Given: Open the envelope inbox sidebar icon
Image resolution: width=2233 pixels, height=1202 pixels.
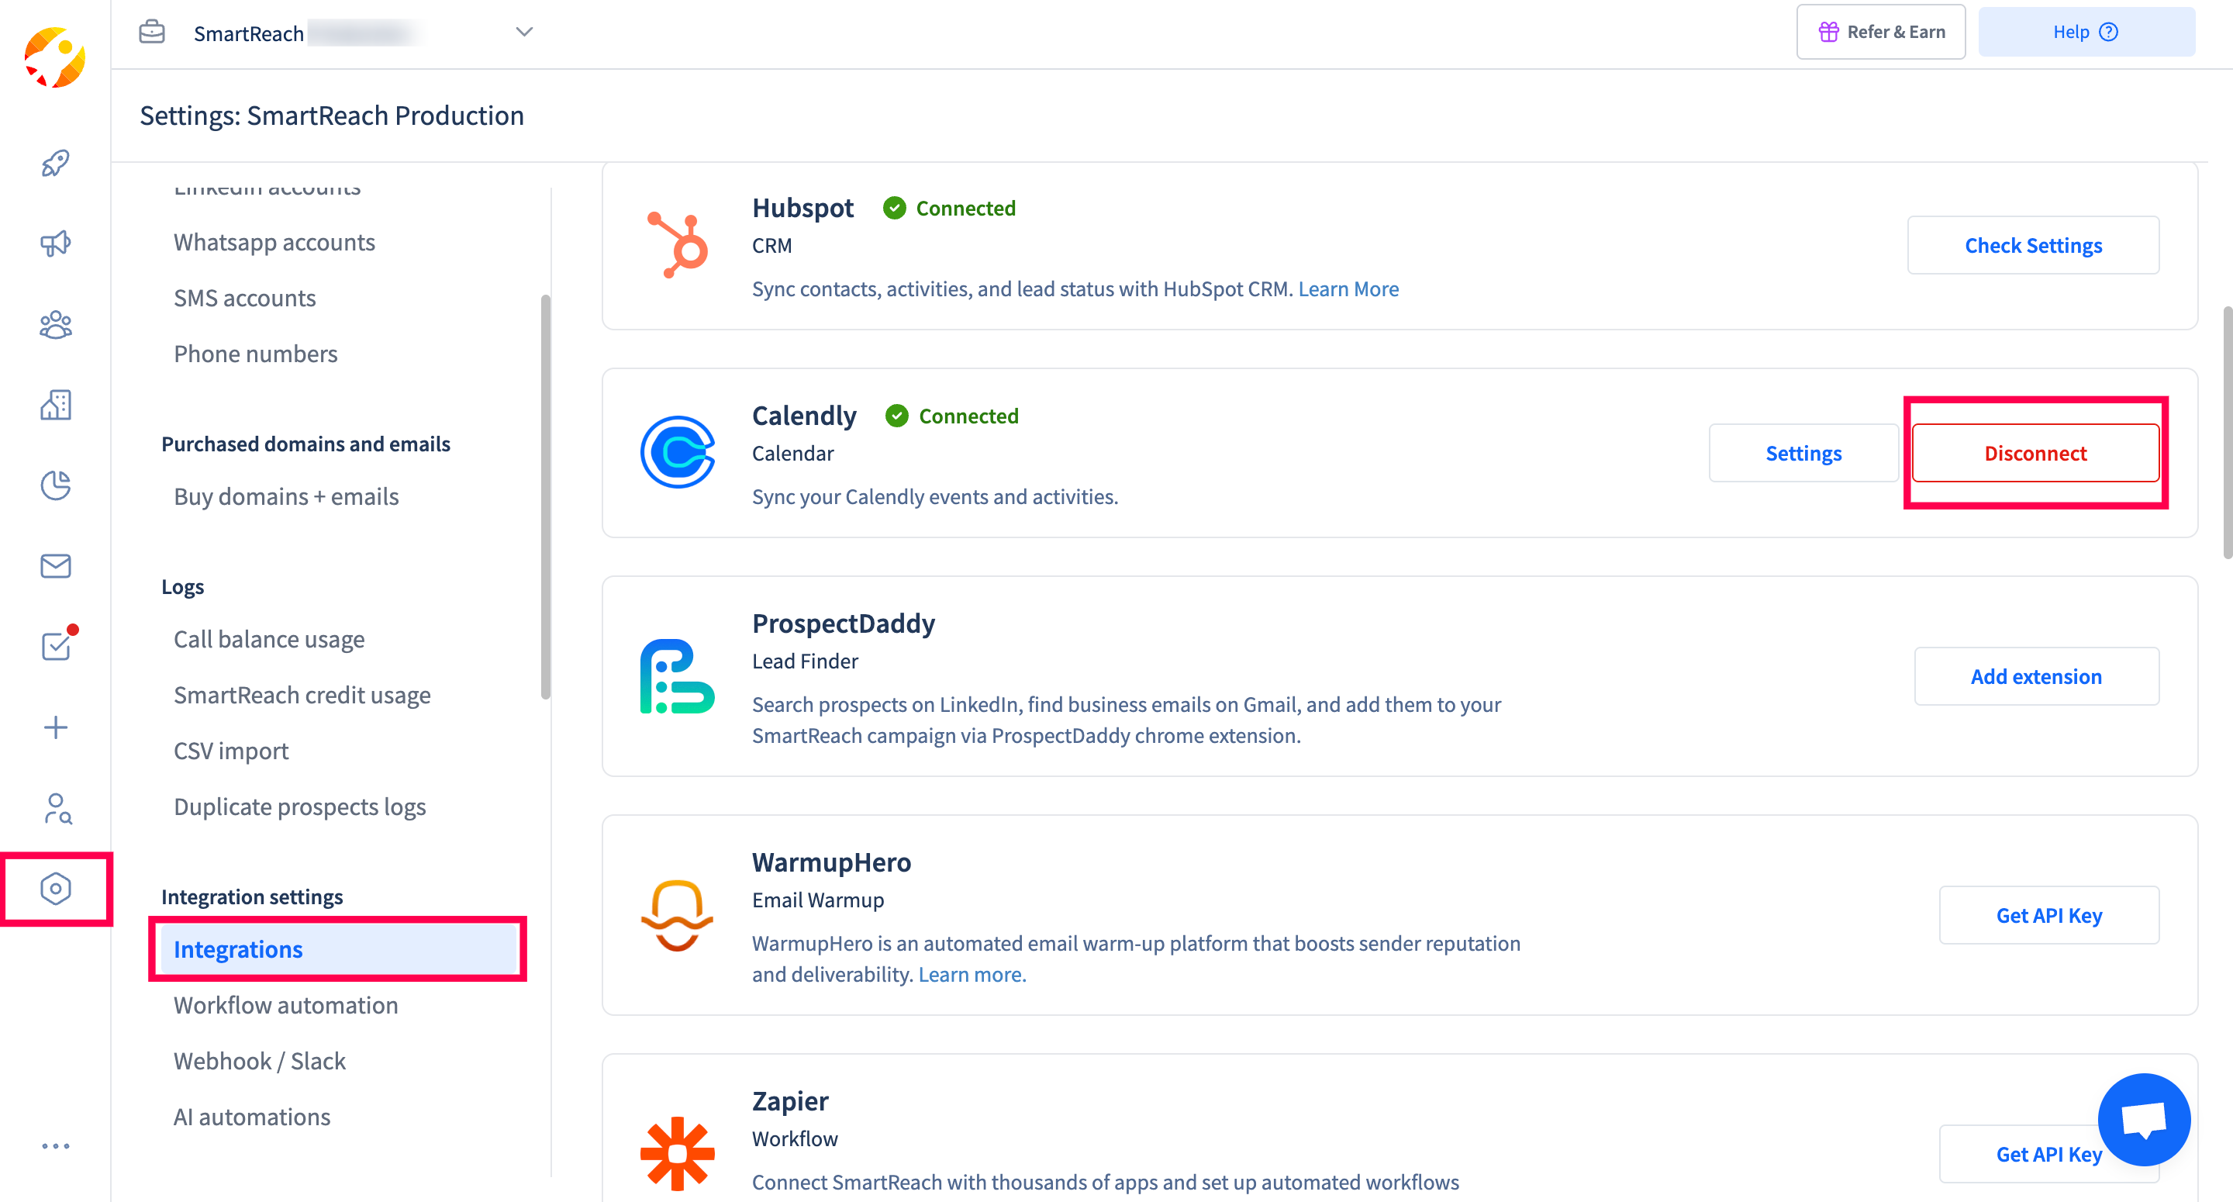Looking at the screenshot, I should [56, 566].
